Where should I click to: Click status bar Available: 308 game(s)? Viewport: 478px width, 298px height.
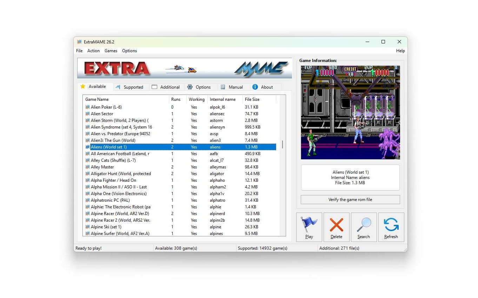[176, 248]
